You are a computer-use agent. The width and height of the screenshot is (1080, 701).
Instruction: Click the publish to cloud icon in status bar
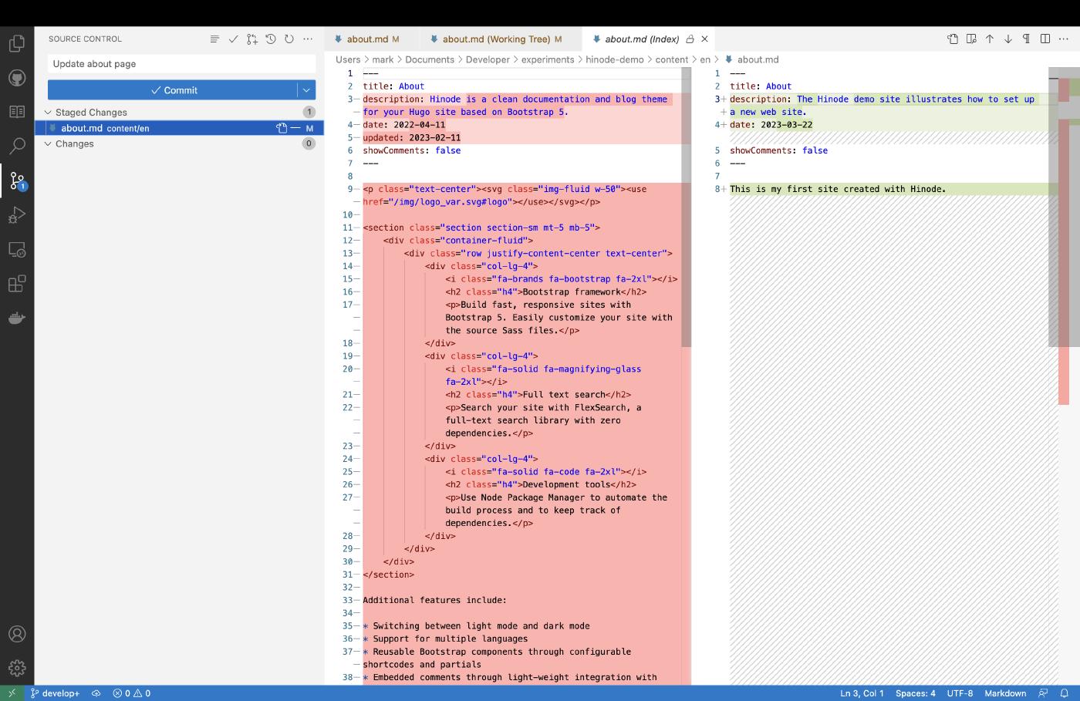pos(96,693)
